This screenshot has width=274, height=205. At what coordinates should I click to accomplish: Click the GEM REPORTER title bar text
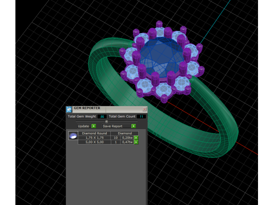(87, 108)
